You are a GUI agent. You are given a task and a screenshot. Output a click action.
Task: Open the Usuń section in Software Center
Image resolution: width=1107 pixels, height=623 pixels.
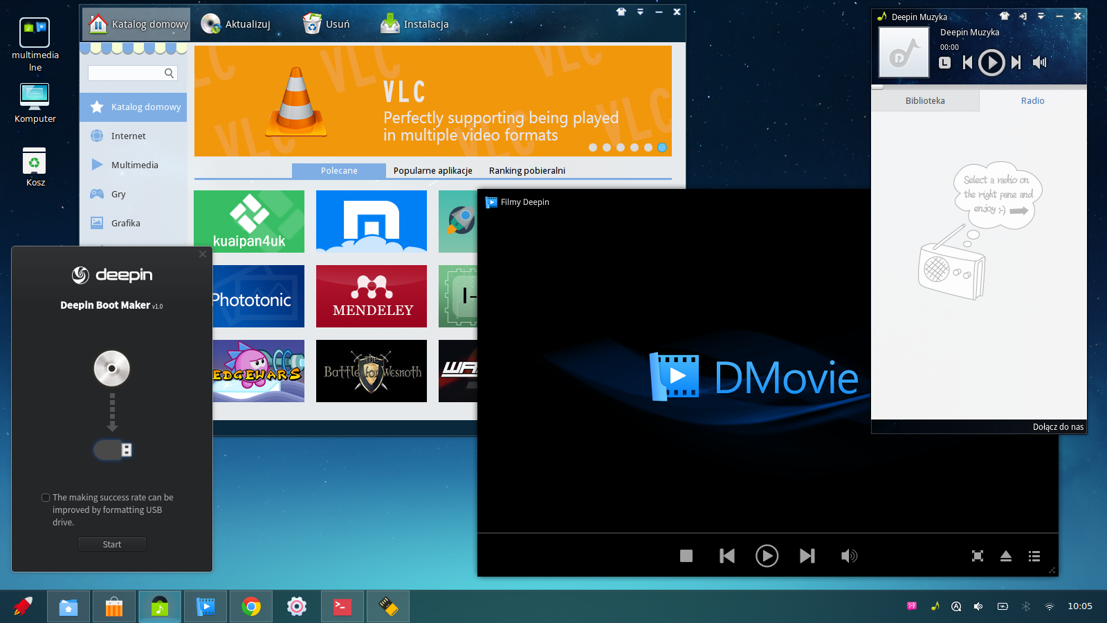326,24
